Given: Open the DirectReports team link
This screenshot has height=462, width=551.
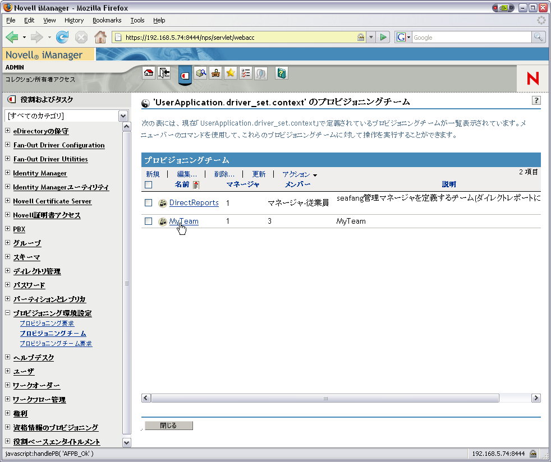Looking at the screenshot, I should tap(194, 203).
